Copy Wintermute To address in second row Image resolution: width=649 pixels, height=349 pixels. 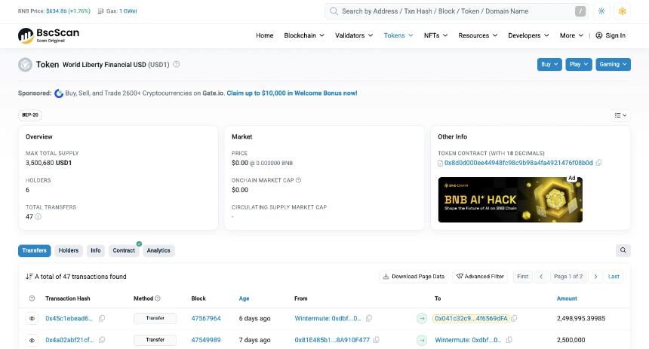click(509, 340)
